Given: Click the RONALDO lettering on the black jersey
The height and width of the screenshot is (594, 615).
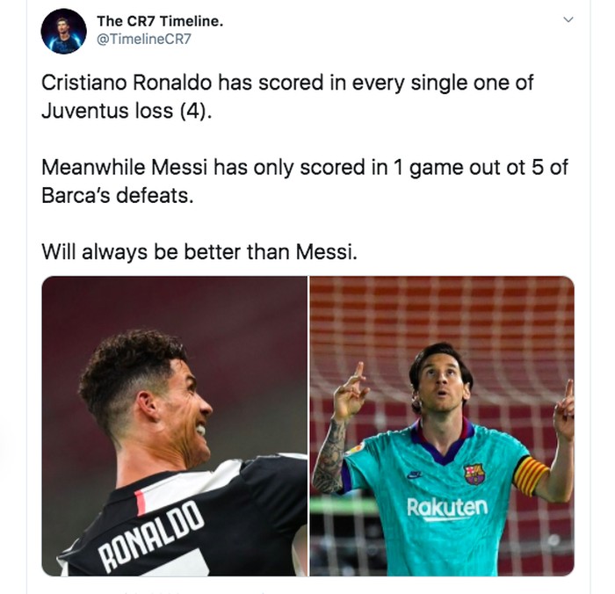Looking at the screenshot, I should pyautogui.click(x=151, y=536).
